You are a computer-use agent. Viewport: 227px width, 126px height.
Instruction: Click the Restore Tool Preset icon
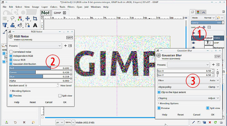click(x=15, y=122)
